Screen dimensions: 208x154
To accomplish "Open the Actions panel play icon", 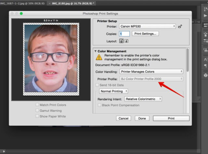I will (205, 16).
